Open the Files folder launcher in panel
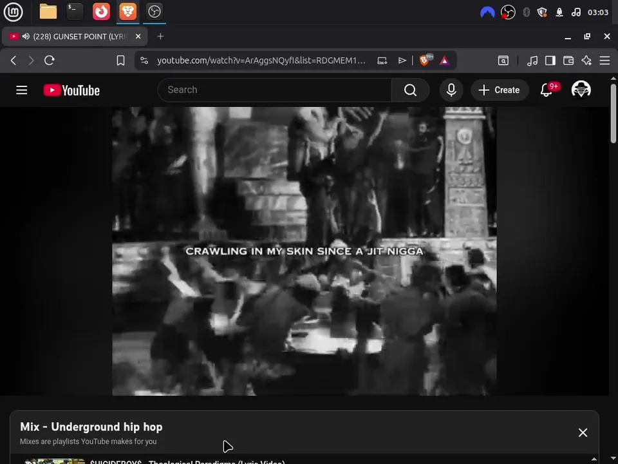This screenshot has width=618, height=464. pyautogui.click(x=48, y=12)
